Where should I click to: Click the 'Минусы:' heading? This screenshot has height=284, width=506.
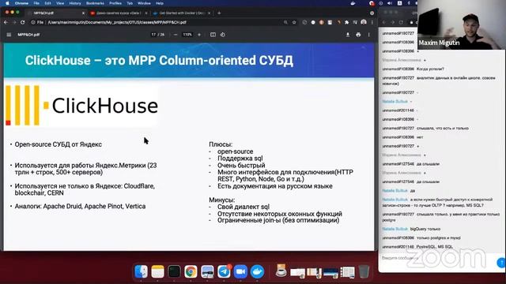pyautogui.click(x=221, y=200)
